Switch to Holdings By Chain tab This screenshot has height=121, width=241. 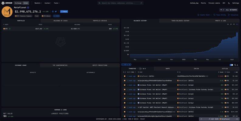click(x=60, y=21)
